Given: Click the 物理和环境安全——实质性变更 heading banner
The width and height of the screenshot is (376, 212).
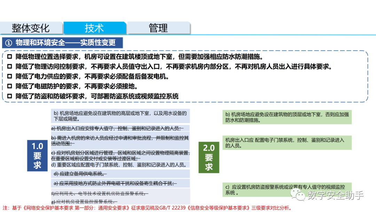Looking at the screenshot, I should click(x=63, y=43).
